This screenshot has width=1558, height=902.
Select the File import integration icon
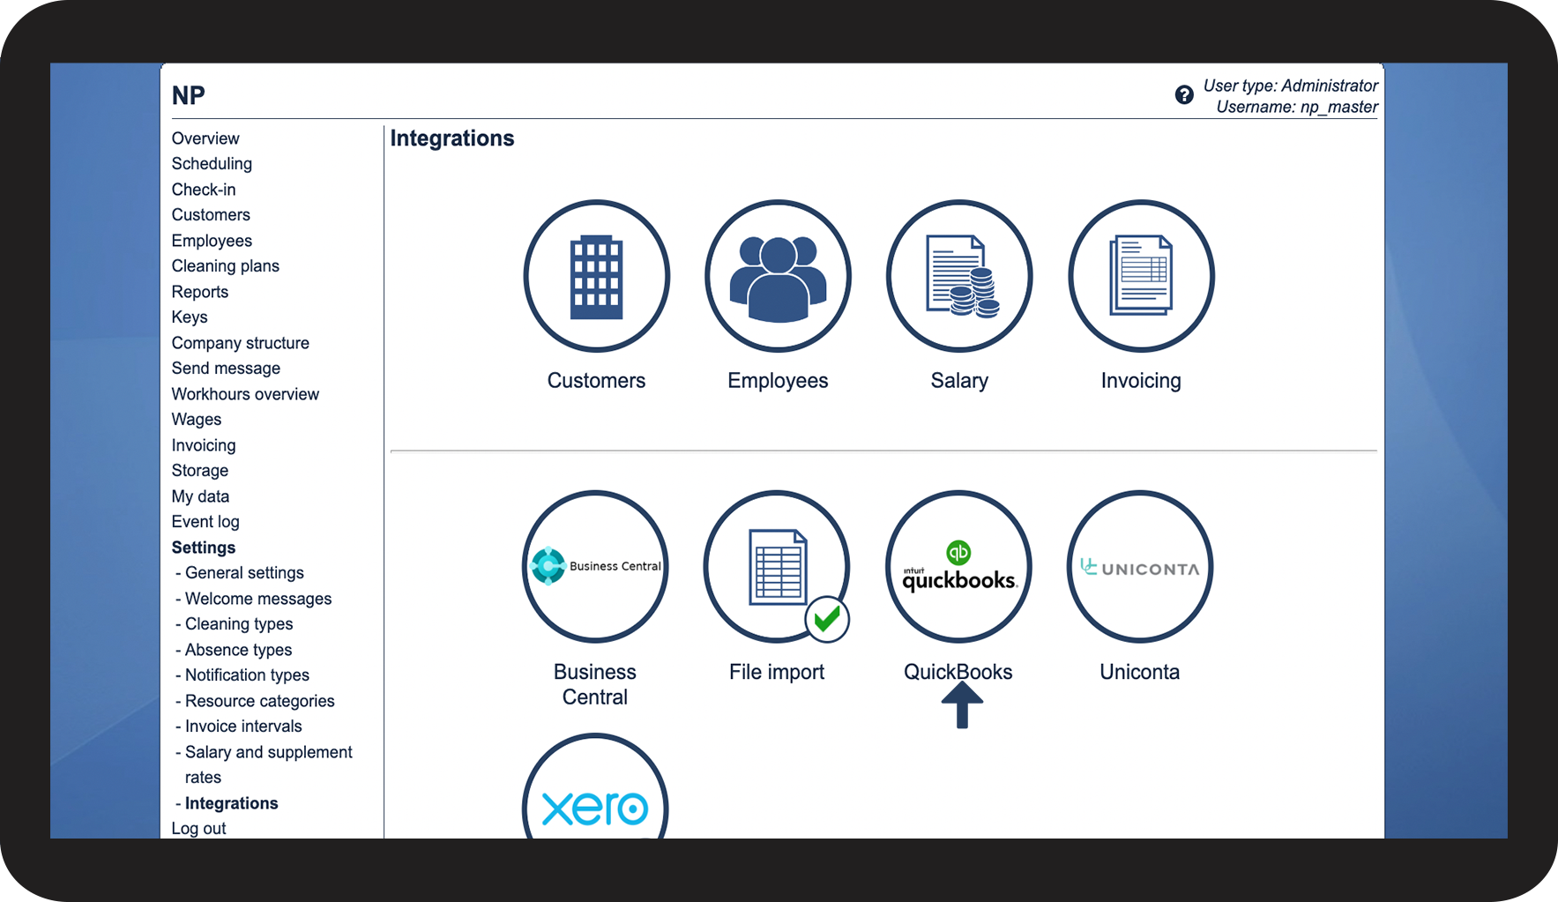777,566
